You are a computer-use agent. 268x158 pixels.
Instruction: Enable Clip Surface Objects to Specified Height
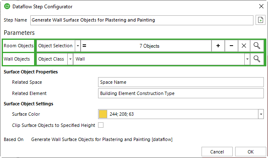101,125
